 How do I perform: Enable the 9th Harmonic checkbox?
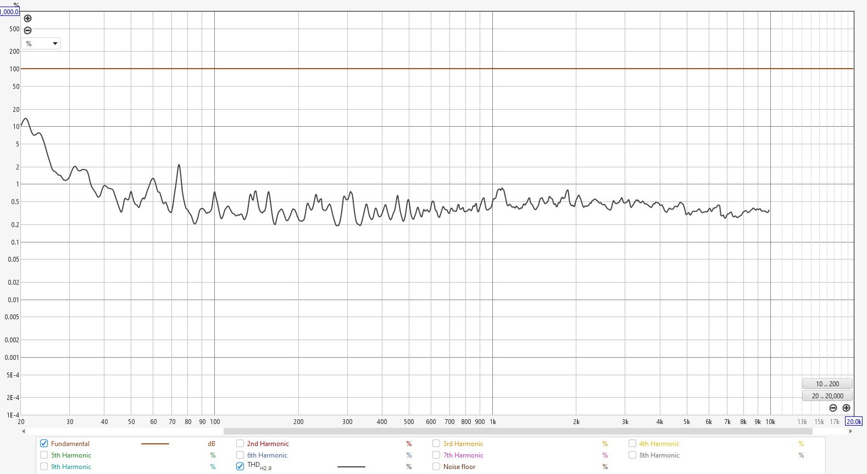pos(44,466)
